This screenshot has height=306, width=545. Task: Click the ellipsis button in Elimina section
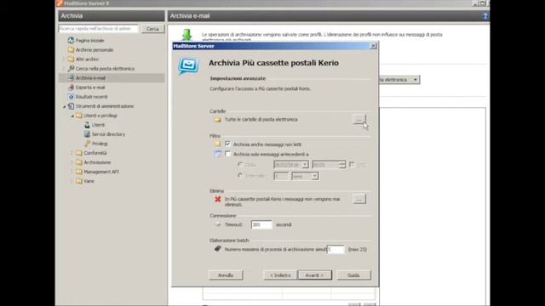click(x=359, y=199)
